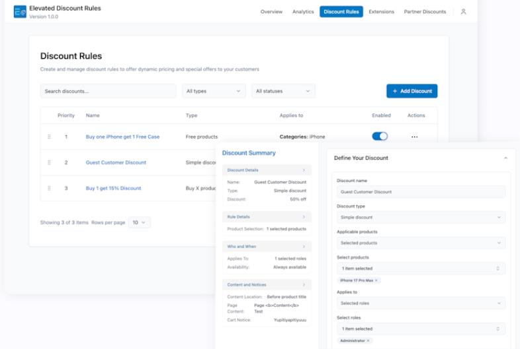The image size is (520, 349).
Task: Open the All types filter dropdown
Action: click(214, 91)
